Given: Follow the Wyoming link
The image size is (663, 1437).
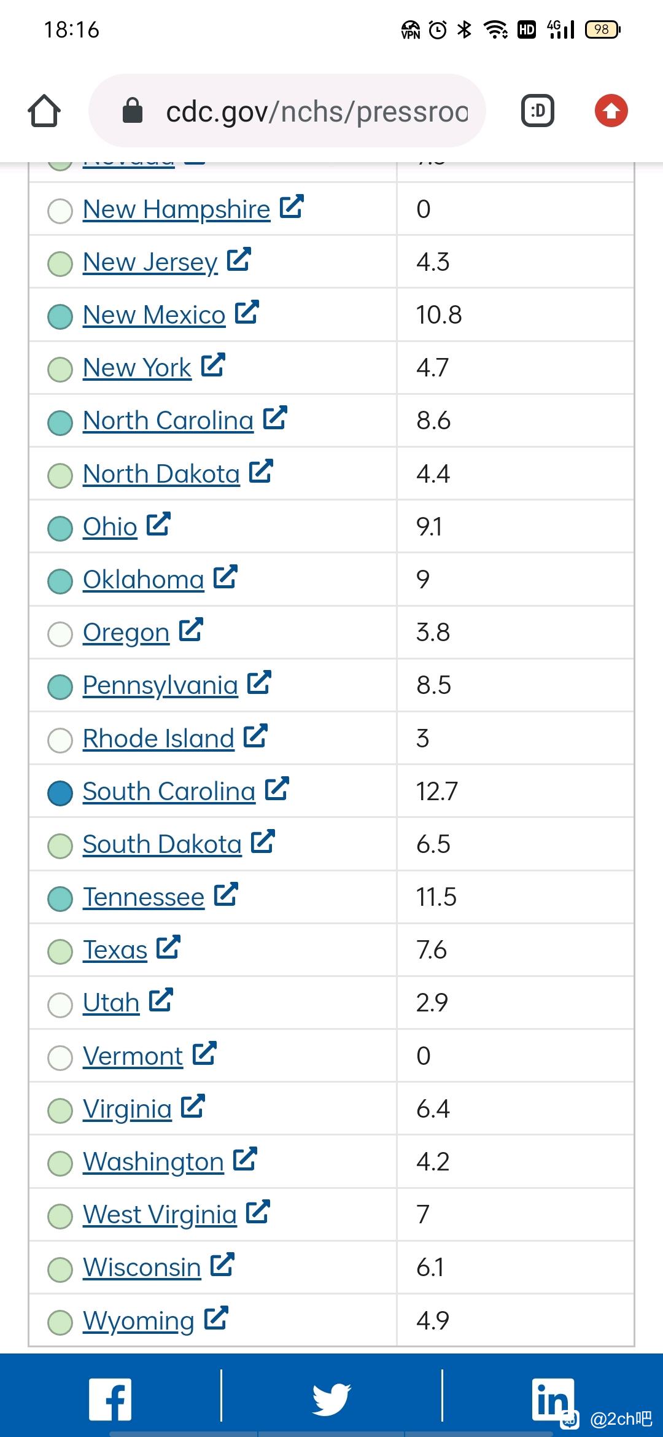Looking at the screenshot, I should 139,1320.
